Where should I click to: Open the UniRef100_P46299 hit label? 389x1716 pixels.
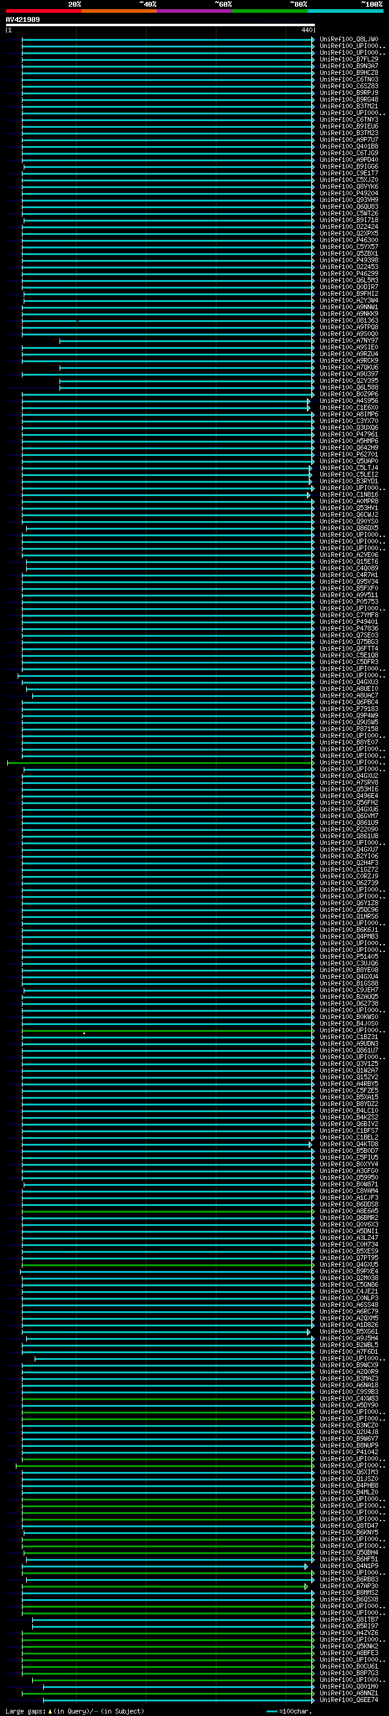coord(349,274)
